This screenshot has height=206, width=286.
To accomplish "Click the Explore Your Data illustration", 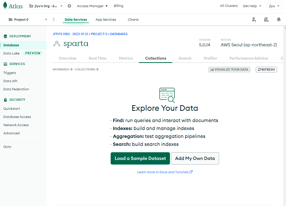I will (167, 95).
